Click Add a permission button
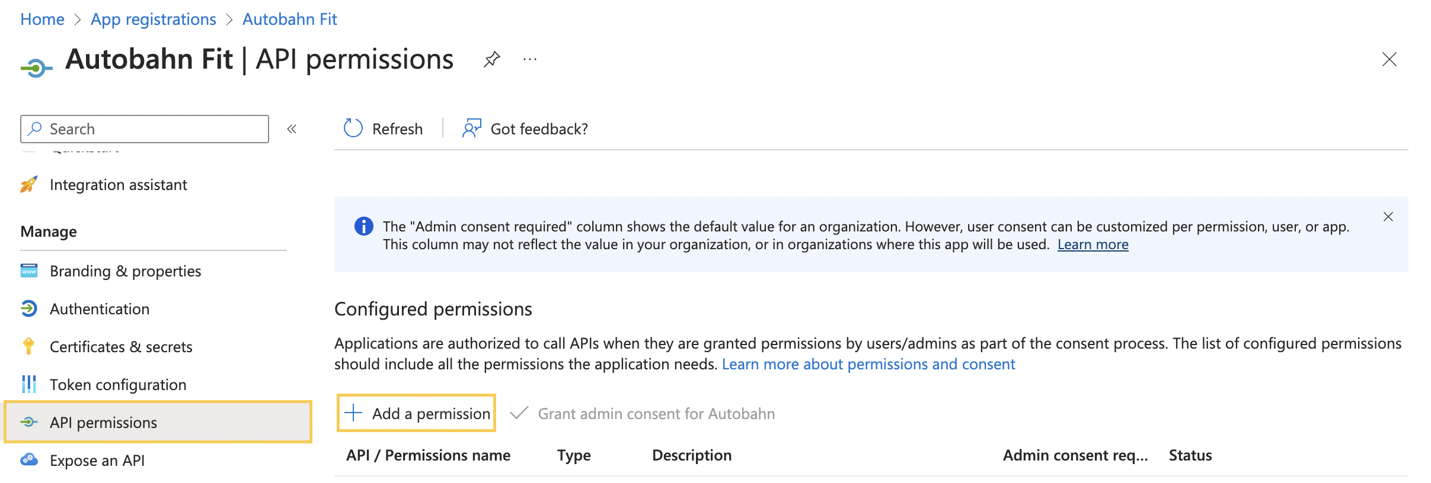 click(416, 413)
